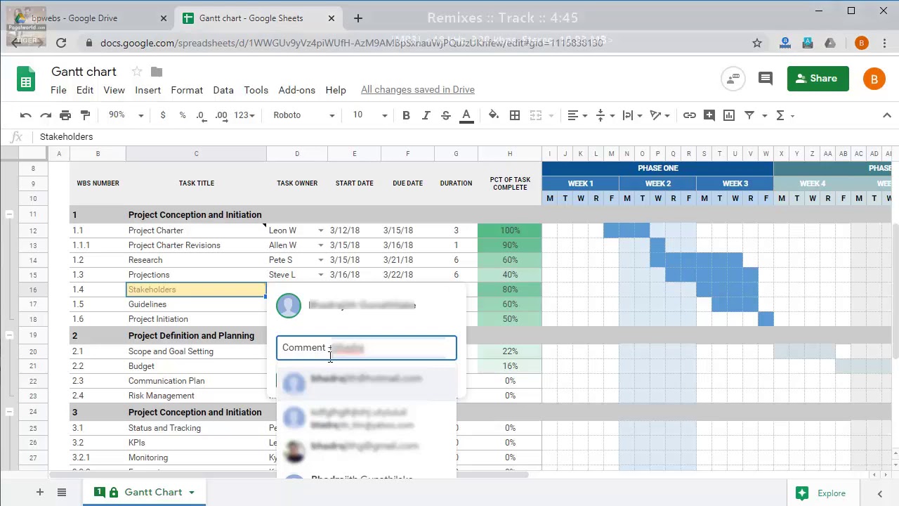The height and width of the screenshot is (506, 899).
Task: Increase decimal places
Action: tap(221, 115)
